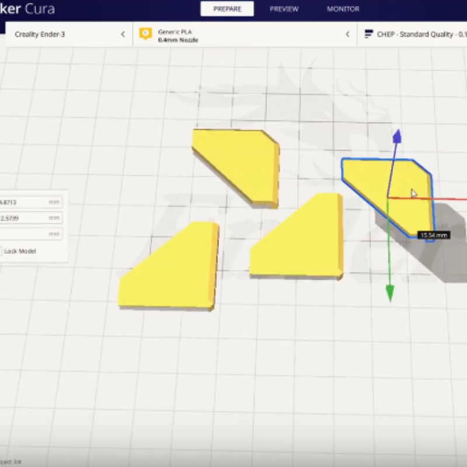Click the X position field showing 8713
Viewport: 467px width, 467px height.
coord(31,202)
